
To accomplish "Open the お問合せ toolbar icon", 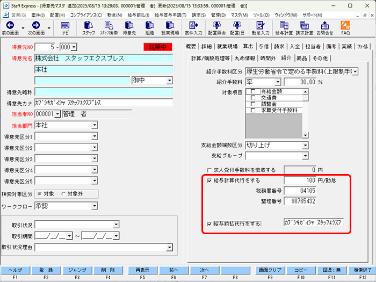I will (324, 25).
